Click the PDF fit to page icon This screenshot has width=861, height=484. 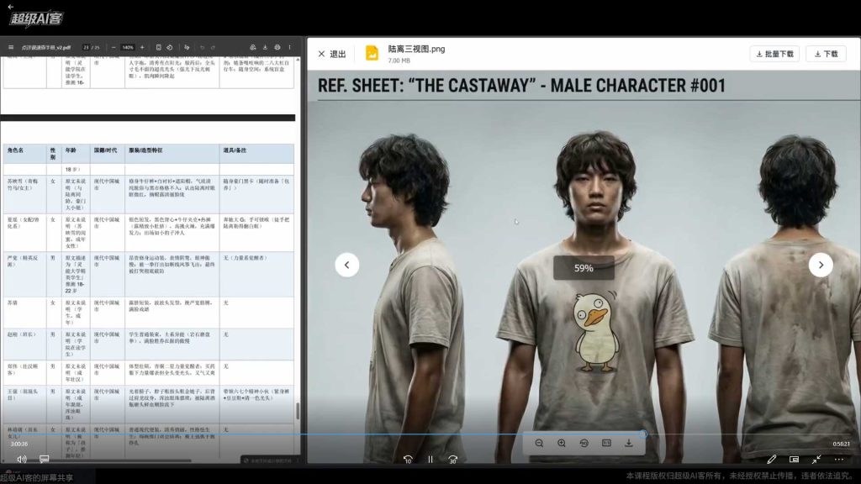tap(158, 47)
